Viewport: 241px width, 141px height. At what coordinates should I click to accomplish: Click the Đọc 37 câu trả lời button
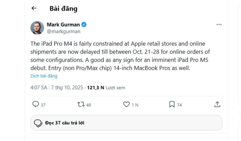[x=126, y=123]
